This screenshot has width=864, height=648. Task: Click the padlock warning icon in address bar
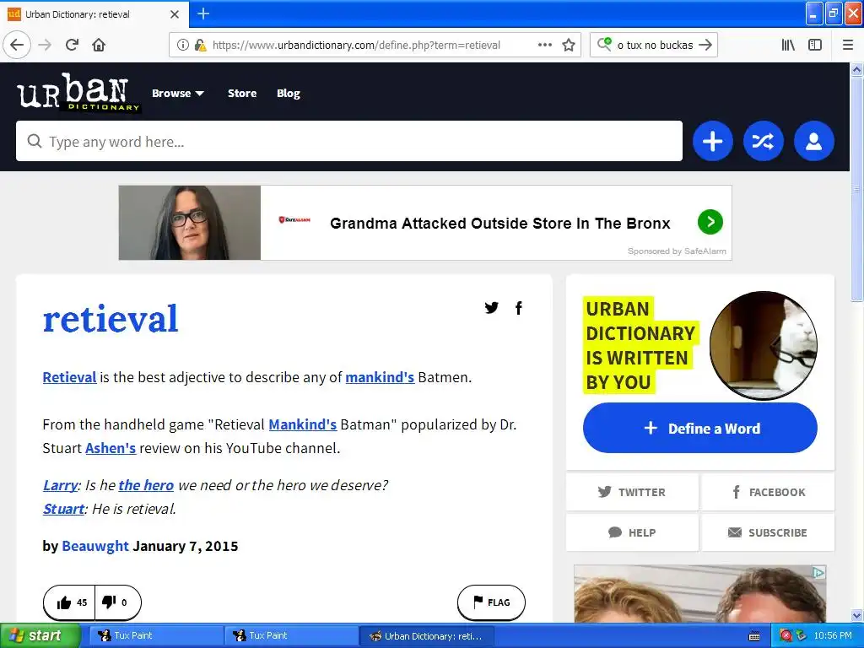200,45
